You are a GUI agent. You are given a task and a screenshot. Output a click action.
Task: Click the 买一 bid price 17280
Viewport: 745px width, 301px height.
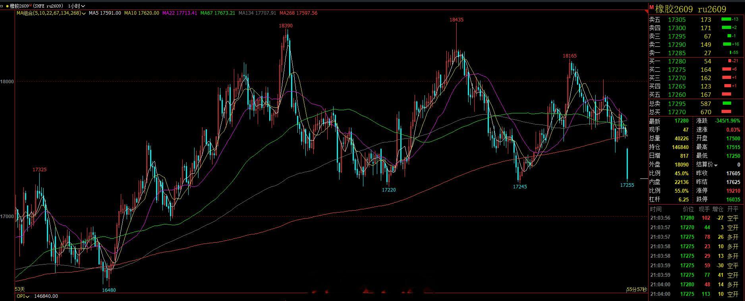point(677,61)
